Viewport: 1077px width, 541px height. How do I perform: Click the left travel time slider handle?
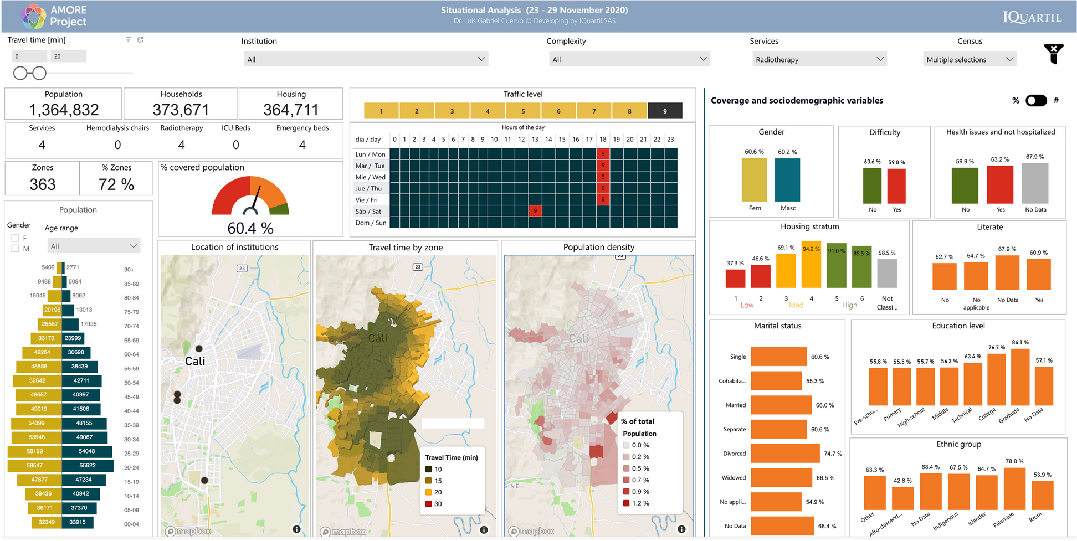pos(20,73)
